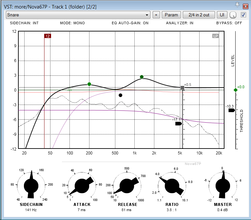Click the green level diamond at +0.0

[235, 90]
